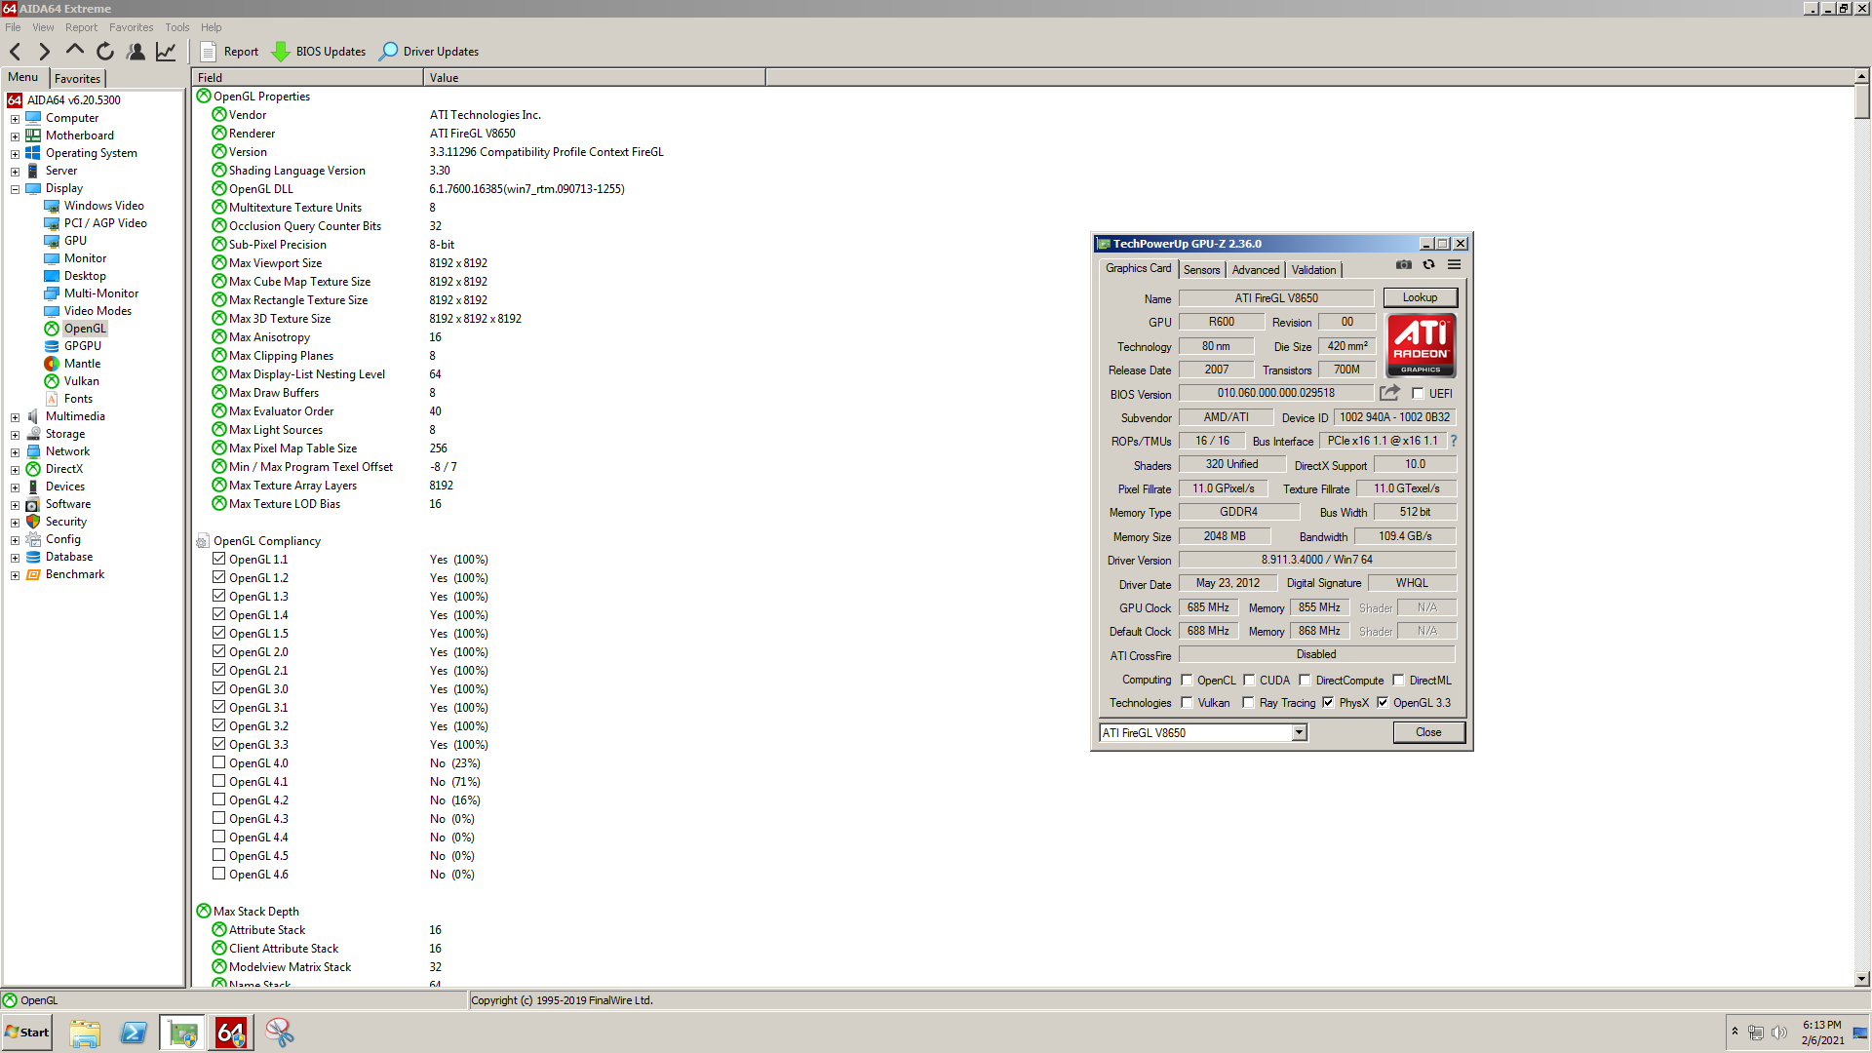Switch to the Validation tab in GPU-Z
This screenshot has height=1053, width=1872.
(1314, 270)
